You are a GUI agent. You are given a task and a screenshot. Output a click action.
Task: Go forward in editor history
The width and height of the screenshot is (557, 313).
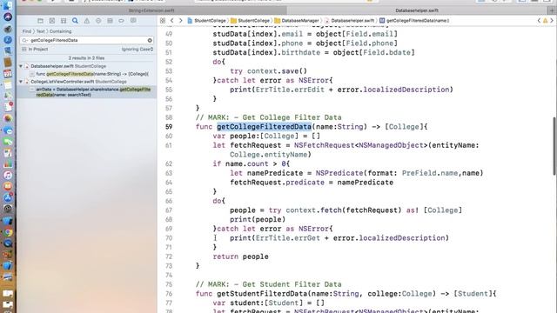coord(180,21)
